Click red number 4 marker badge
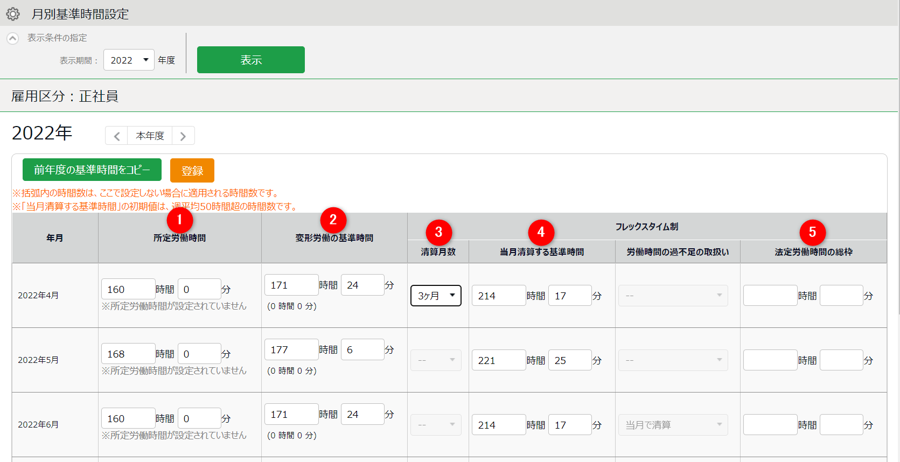900x462 pixels. (x=541, y=233)
